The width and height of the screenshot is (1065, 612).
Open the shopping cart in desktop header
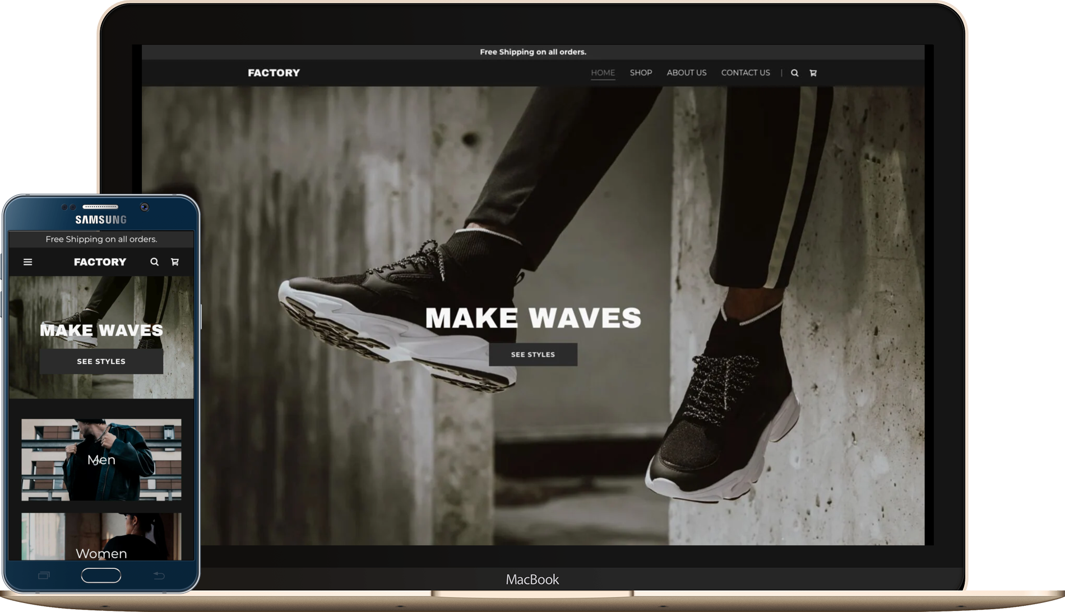coord(813,73)
